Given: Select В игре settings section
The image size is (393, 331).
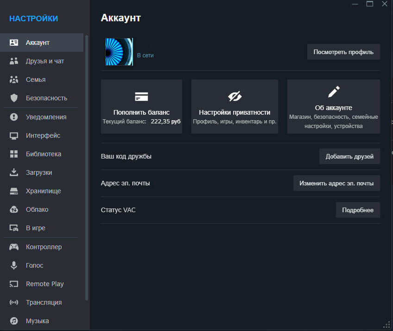Looking at the screenshot, I should point(42,228).
